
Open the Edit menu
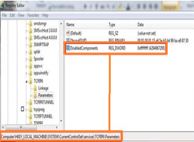12,15
